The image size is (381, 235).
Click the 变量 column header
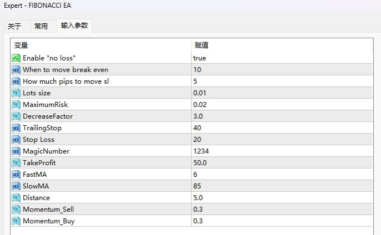21,45
